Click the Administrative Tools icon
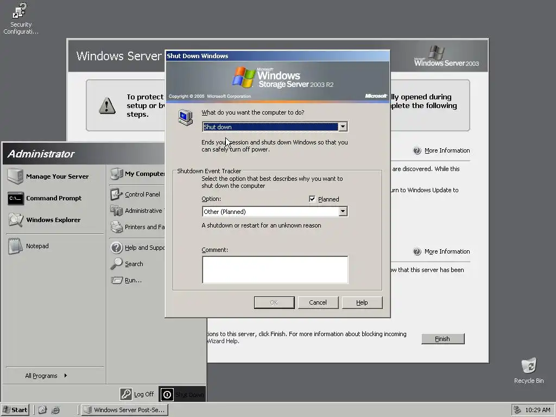Image resolution: width=556 pixels, height=417 pixels. coord(116,211)
